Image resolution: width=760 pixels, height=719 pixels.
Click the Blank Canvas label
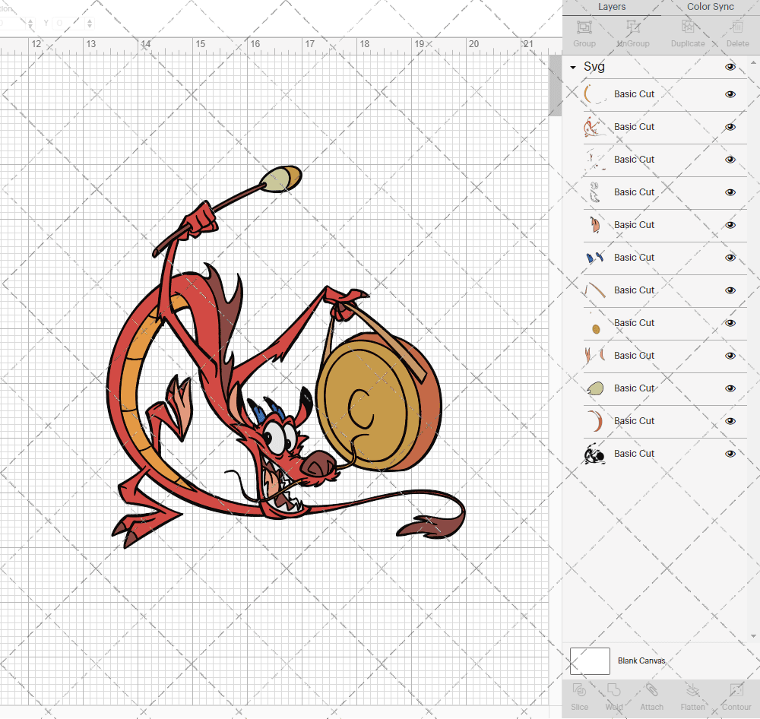(x=641, y=660)
